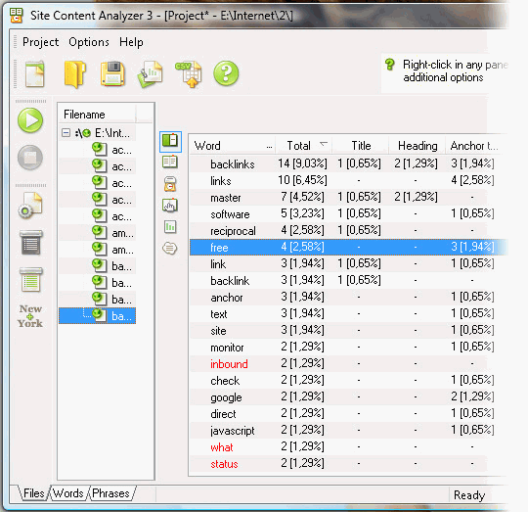Start analysis with the green play button
The height and width of the screenshot is (512, 528).
[x=30, y=120]
